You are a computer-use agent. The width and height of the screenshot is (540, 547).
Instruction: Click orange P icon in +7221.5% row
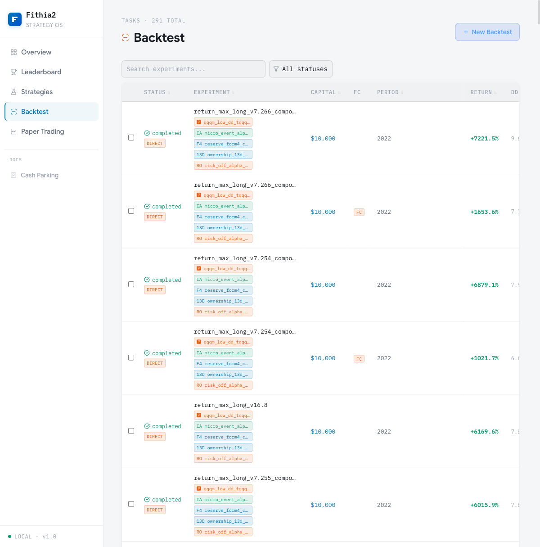tap(199, 122)
